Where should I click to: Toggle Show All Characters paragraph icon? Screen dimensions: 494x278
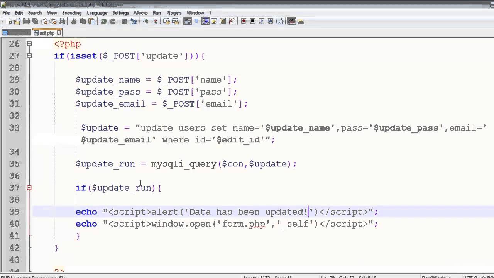[196, 21]
